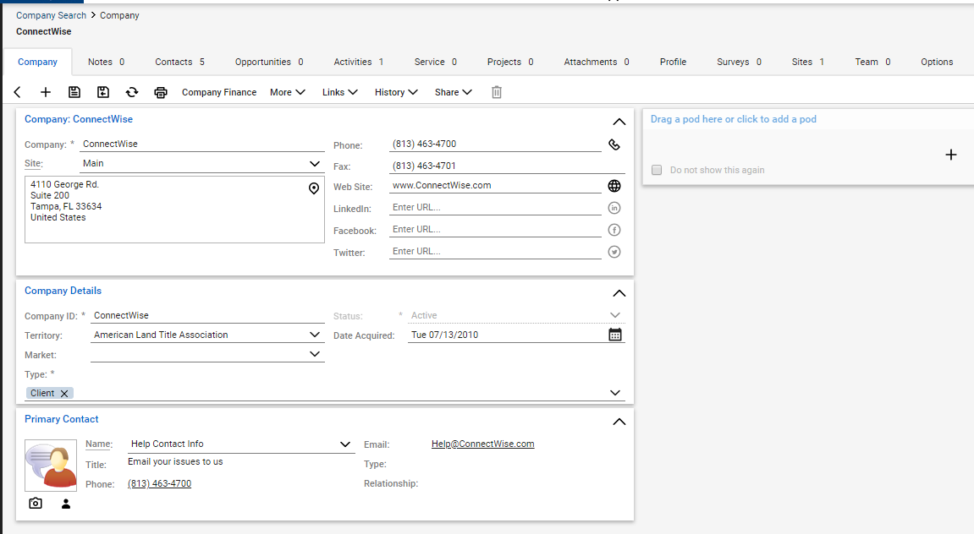
Task: Click the Company name input field
Action: (202, 144)
